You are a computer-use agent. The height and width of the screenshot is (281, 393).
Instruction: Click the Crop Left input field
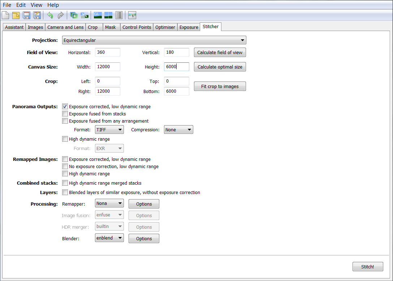pos(108,81)
